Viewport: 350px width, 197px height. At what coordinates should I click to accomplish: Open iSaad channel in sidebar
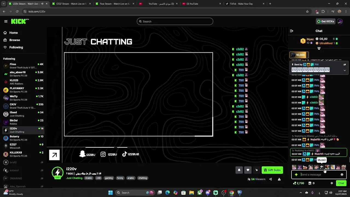coord(23,114)
